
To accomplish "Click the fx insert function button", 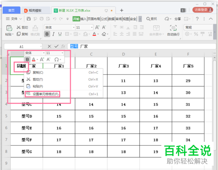I will coord(63,47).
